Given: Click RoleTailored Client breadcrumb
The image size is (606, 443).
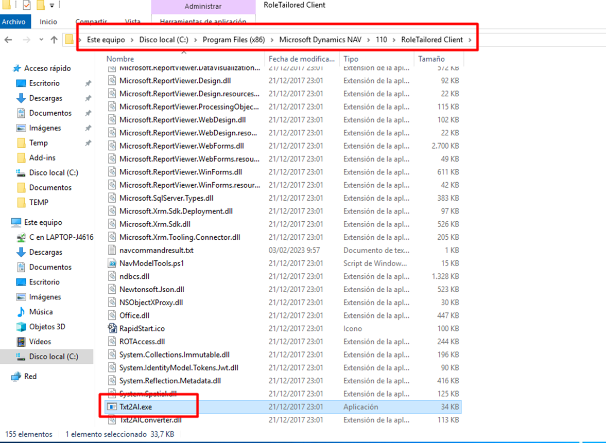Looking at the screenshot, I should coord(431,40).
